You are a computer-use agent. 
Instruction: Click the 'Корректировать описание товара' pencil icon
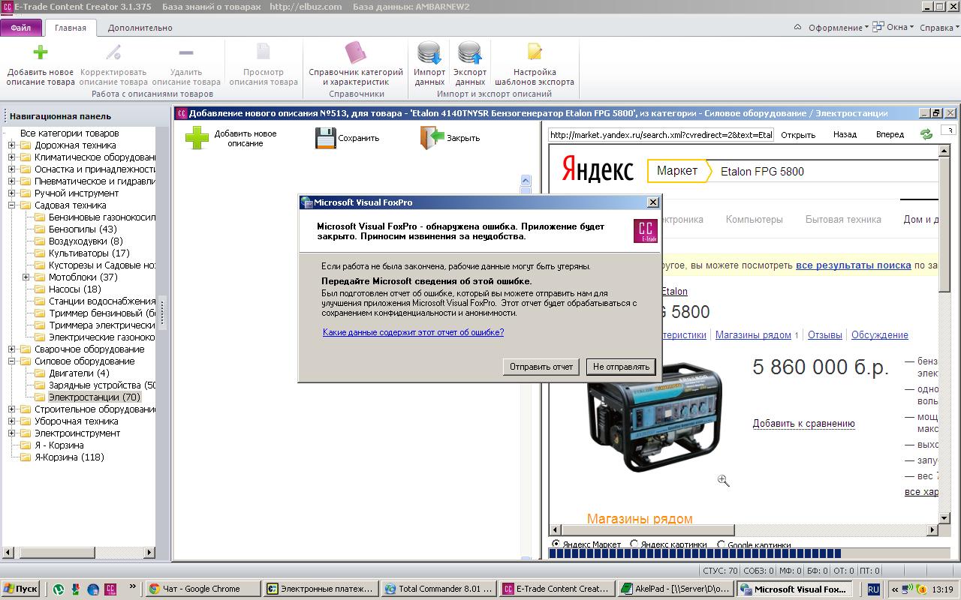click(113, 52)
